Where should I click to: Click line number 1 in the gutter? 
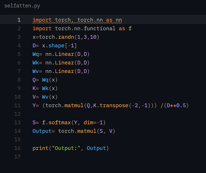pyautogui.click(x=19, y=20)
